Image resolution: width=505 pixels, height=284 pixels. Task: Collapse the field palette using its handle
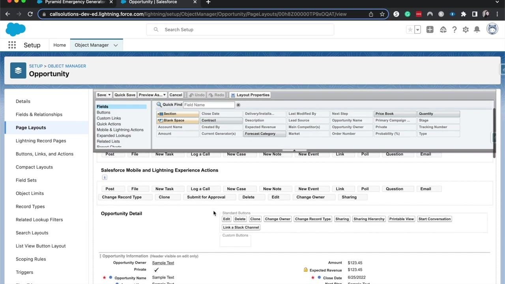coord(294,150)
